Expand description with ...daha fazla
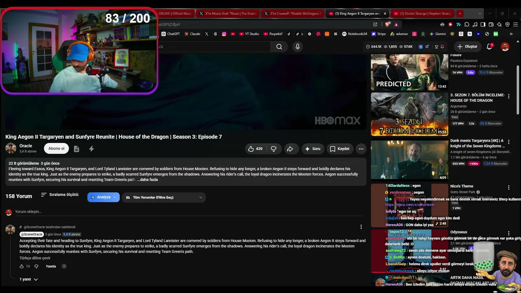521x293 pixels. pyautogui.click(x=147, y=179)
